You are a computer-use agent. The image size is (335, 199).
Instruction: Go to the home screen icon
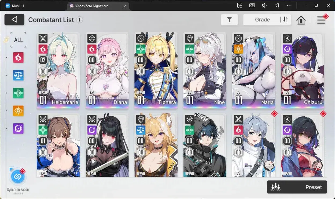[x=301, y=20]
